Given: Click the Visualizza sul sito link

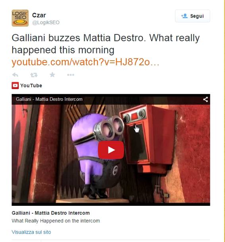Looking at the screenshot, I should [x=31, y=232].
